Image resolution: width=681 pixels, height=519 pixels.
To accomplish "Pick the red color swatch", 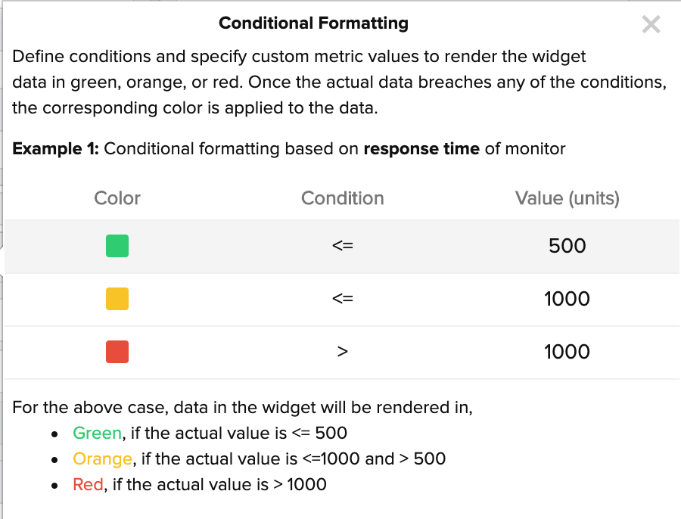I will click(117, 352).
